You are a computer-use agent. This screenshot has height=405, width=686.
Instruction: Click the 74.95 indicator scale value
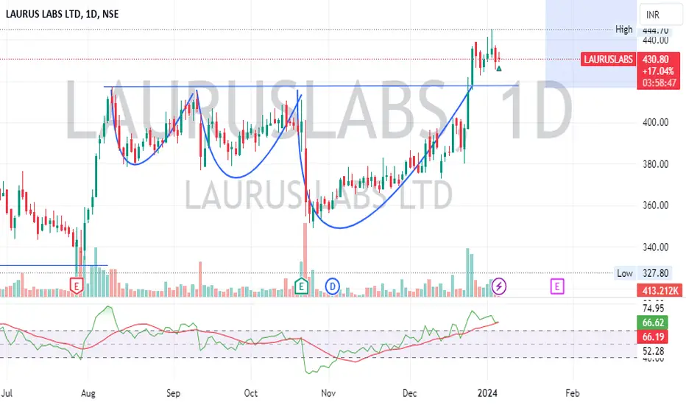pos(653,308)
